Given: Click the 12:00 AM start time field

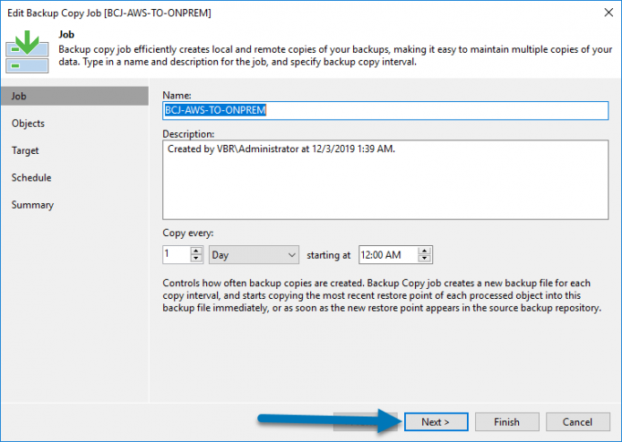Looking at the screenshot, I should coord(389,255).
